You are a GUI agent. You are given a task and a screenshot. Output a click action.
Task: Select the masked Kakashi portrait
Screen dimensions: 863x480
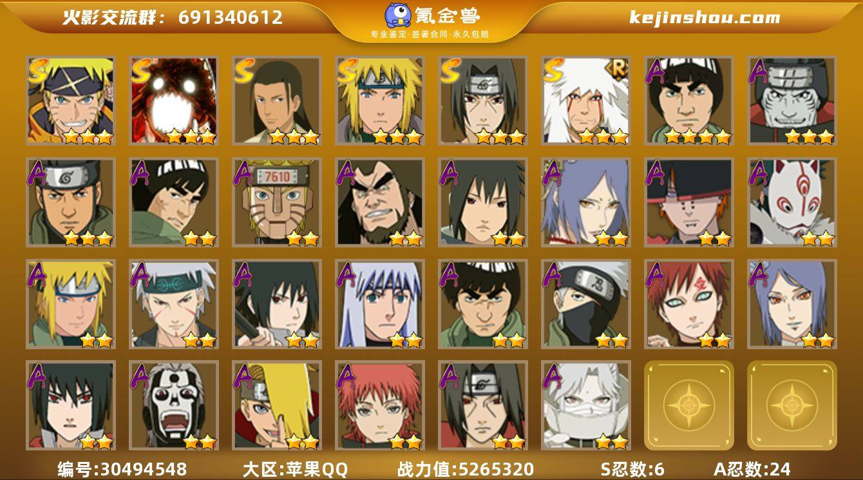coord(586,304)
